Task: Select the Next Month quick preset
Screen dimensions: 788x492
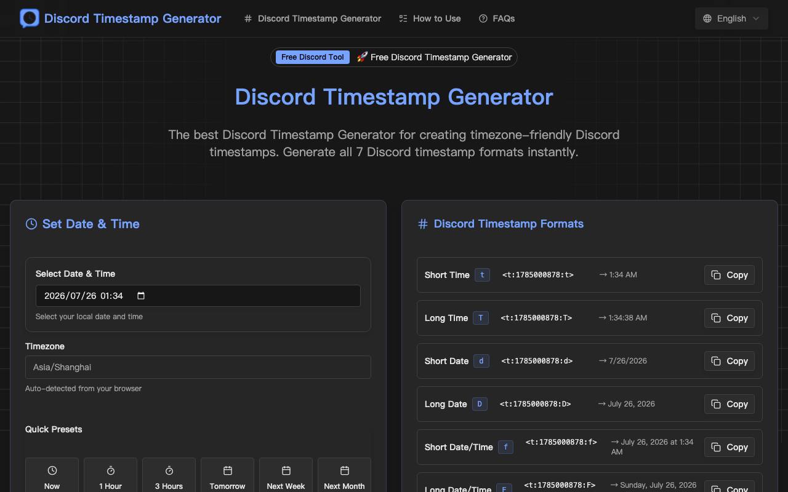Action: point(344,477)
